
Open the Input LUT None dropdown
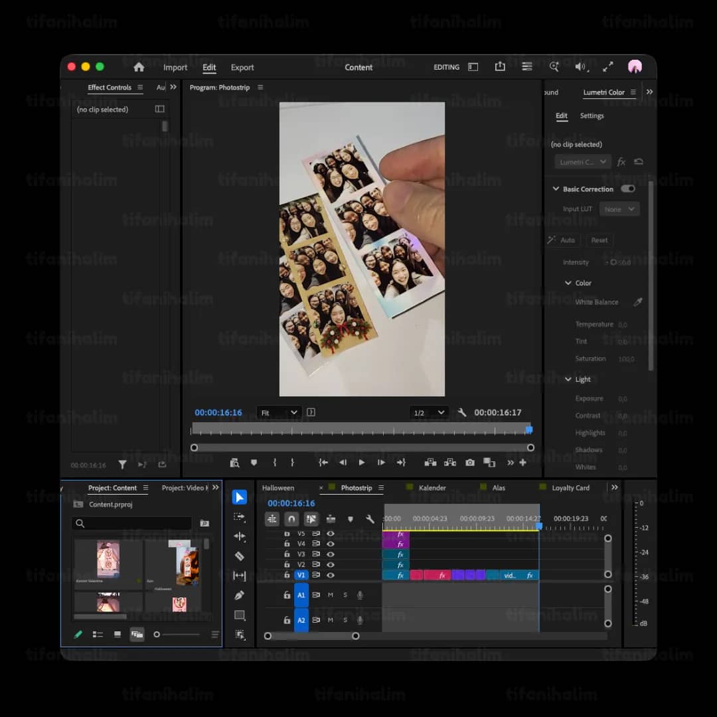coord(619,209)
